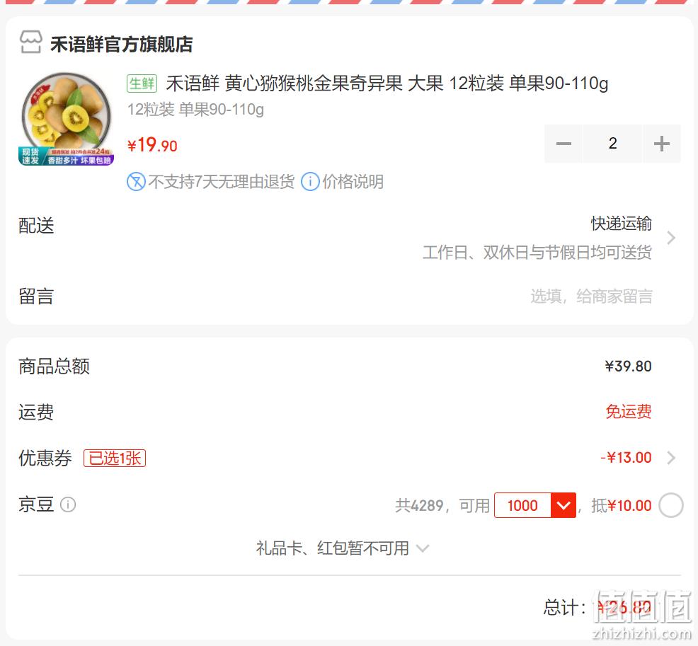Screen dimensions: 698x646
Task: Tap the no 7-day return icon
Action: [x=136, y=182]
